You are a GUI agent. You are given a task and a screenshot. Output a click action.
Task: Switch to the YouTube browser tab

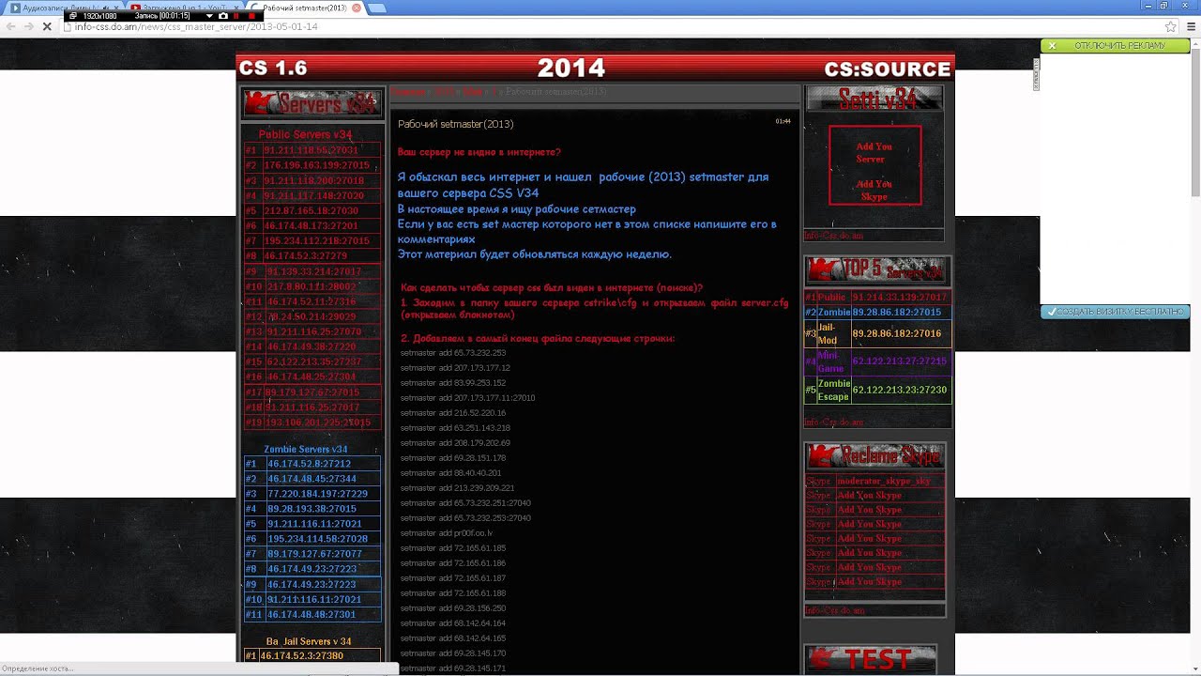pyautogui.click(x=185, y=8)
